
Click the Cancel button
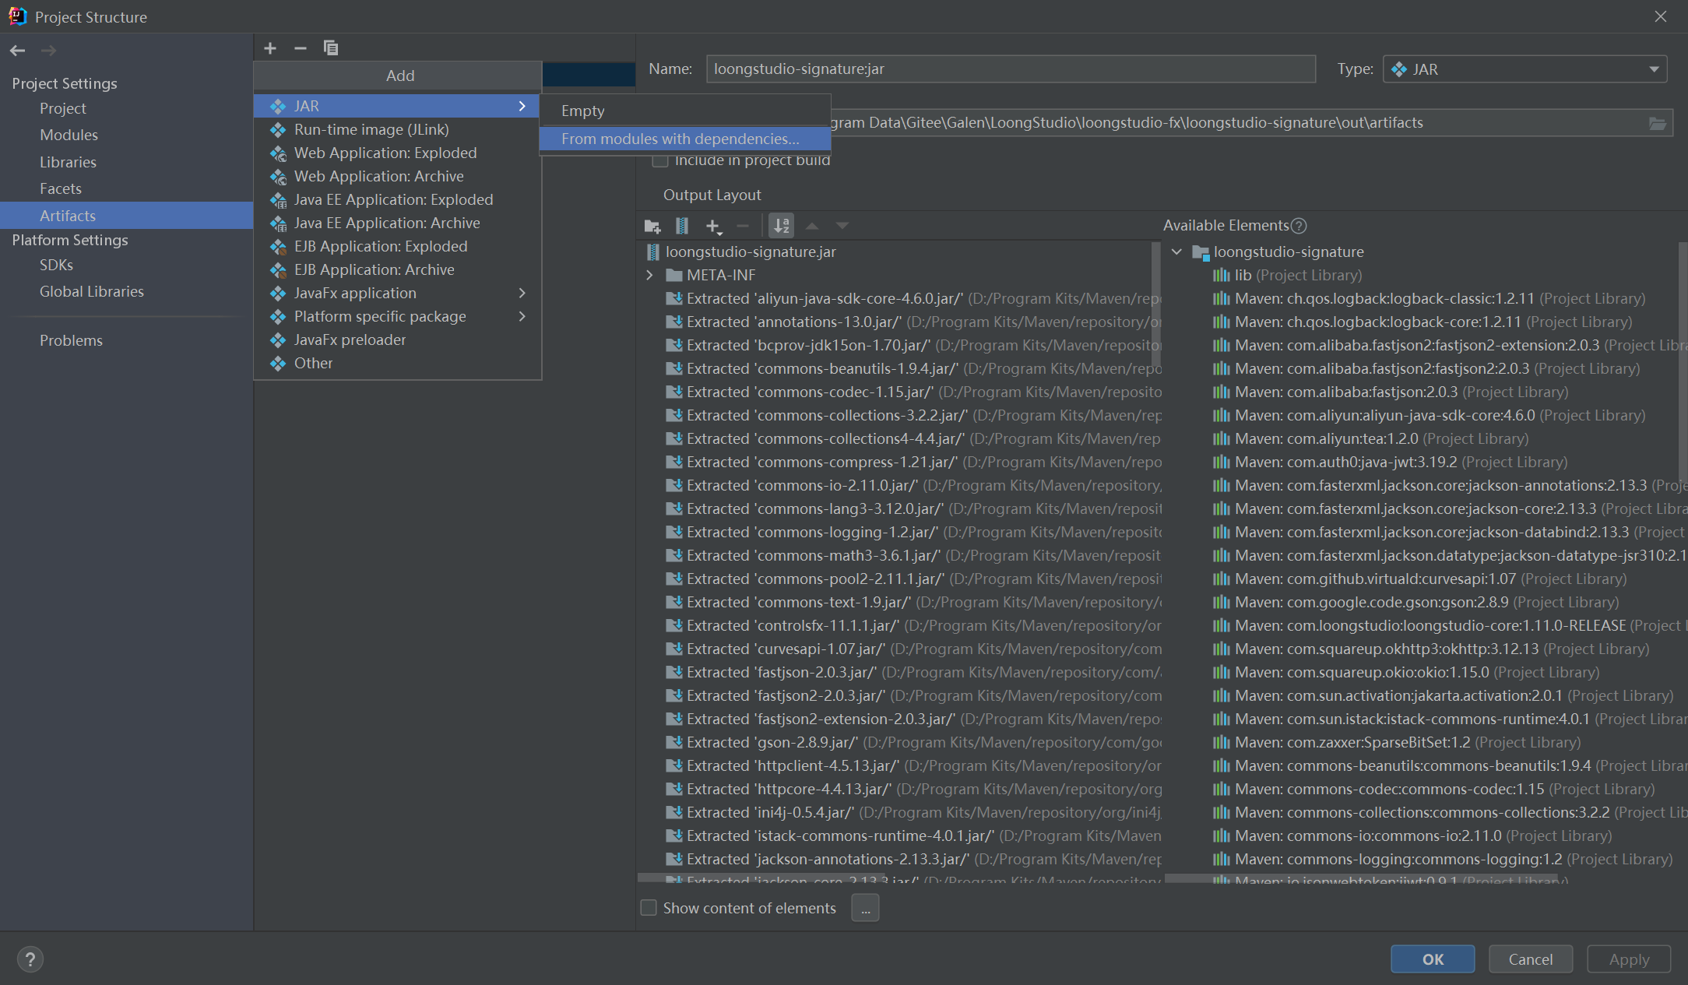1531,959
